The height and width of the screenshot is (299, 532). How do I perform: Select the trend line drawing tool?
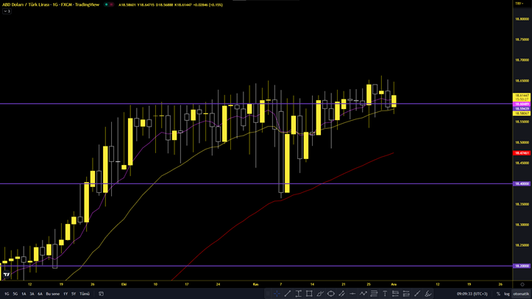[288, 294]
